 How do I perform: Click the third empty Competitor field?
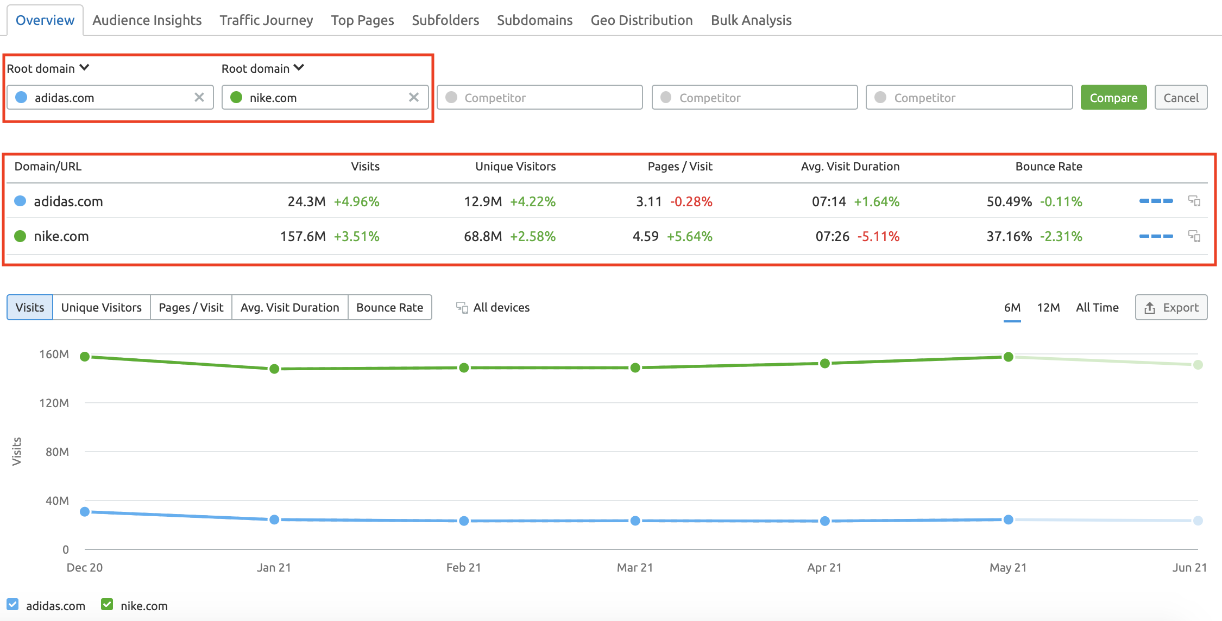(x=969, y=97)
